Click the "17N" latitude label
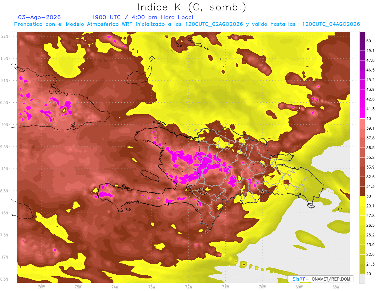 (5, 257)
